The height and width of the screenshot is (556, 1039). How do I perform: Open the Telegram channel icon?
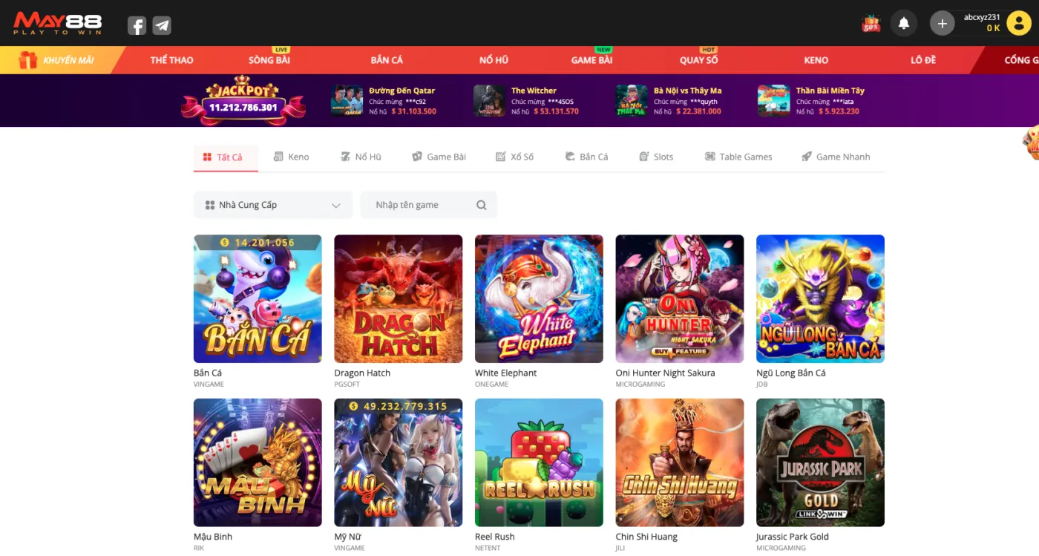162,25
